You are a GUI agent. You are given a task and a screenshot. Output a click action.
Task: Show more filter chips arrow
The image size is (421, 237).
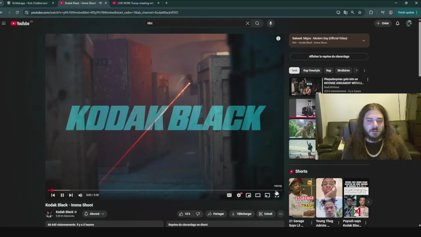pos(364,70)
